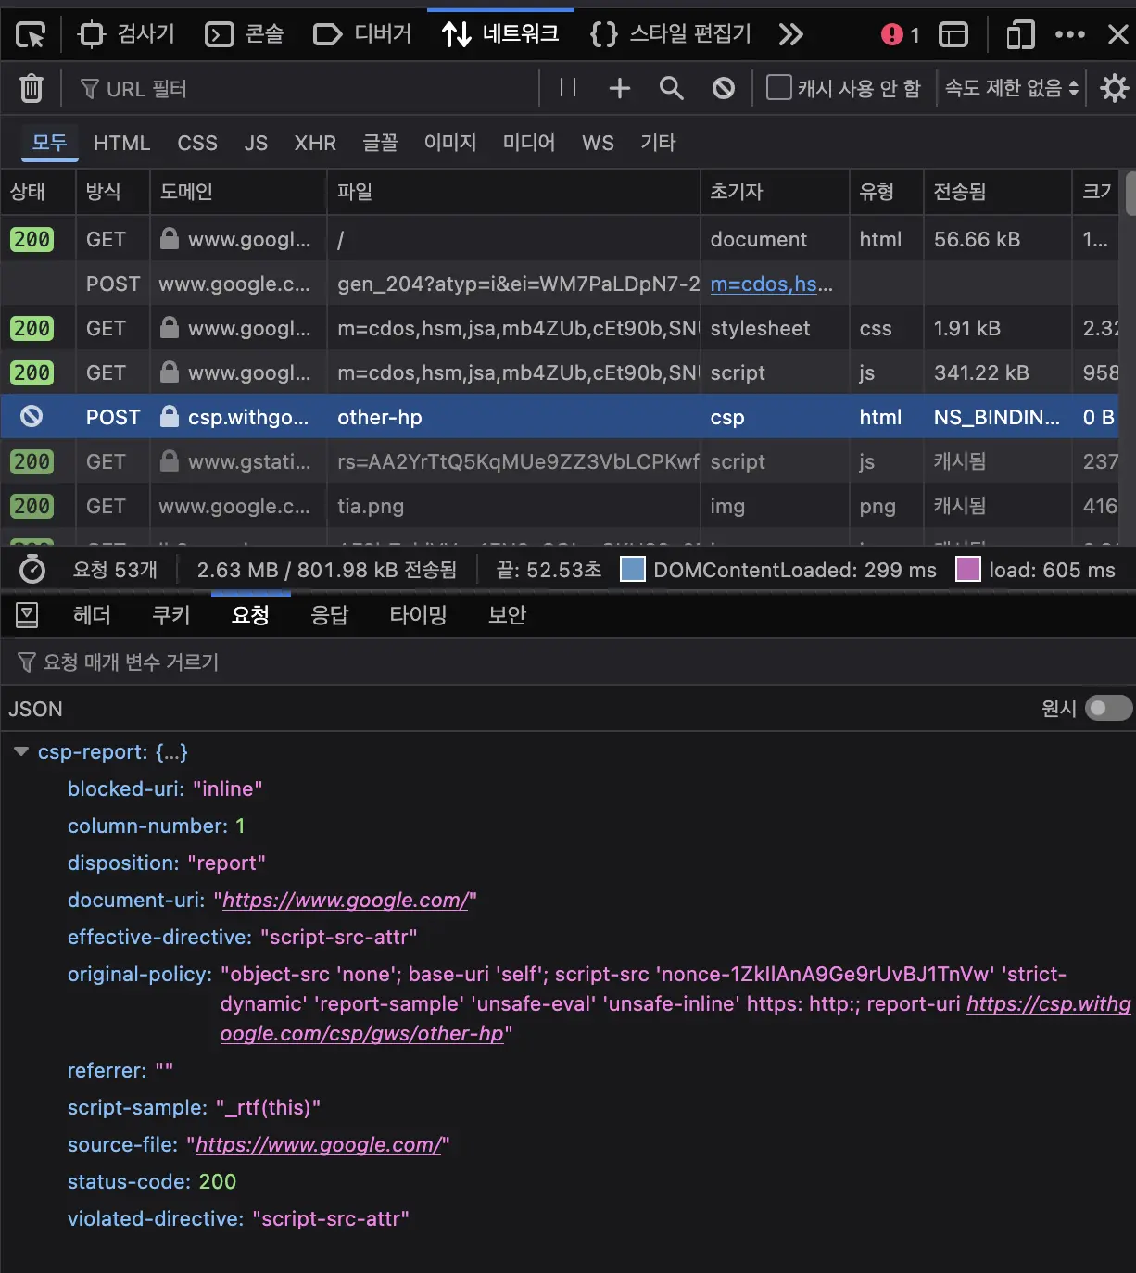The height and width of the screenshot is (1273, 1136).
Task: Collapse the csp-report JSON node
Action: pos(21,751)
